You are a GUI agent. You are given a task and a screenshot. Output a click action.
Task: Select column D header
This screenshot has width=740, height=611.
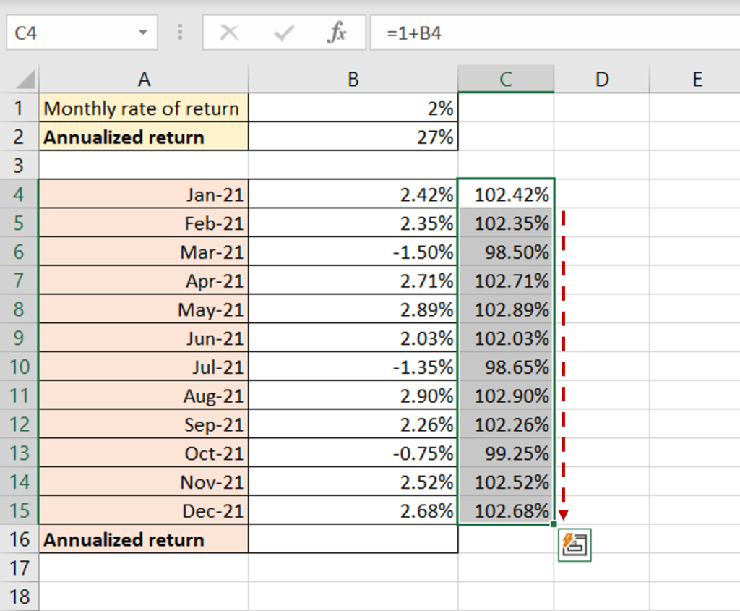(602, 79)
